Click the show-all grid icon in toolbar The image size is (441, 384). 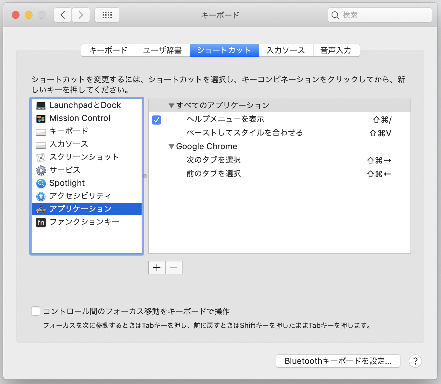(107, 15)
